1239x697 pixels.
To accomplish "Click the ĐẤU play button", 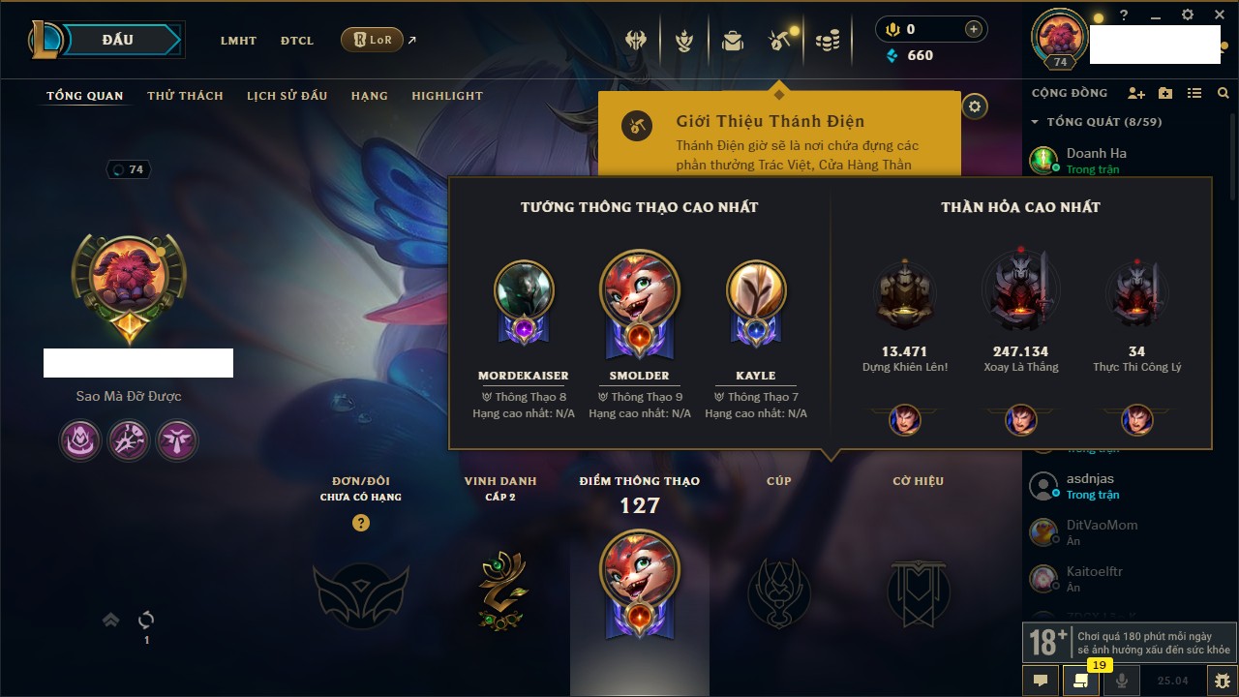I will coord(118,40).
